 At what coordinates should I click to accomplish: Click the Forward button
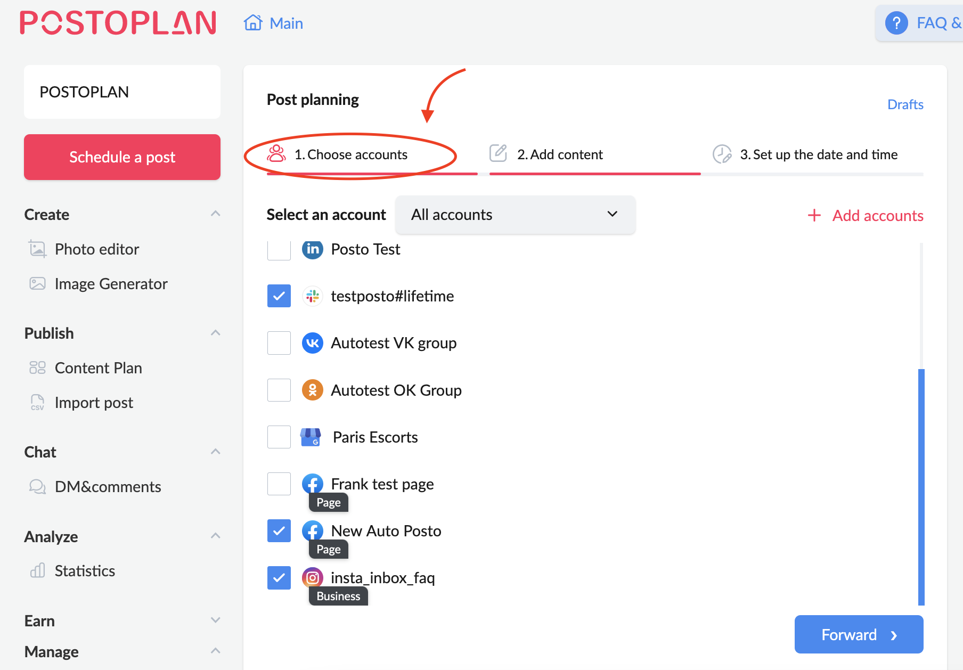tap(859, 634)
